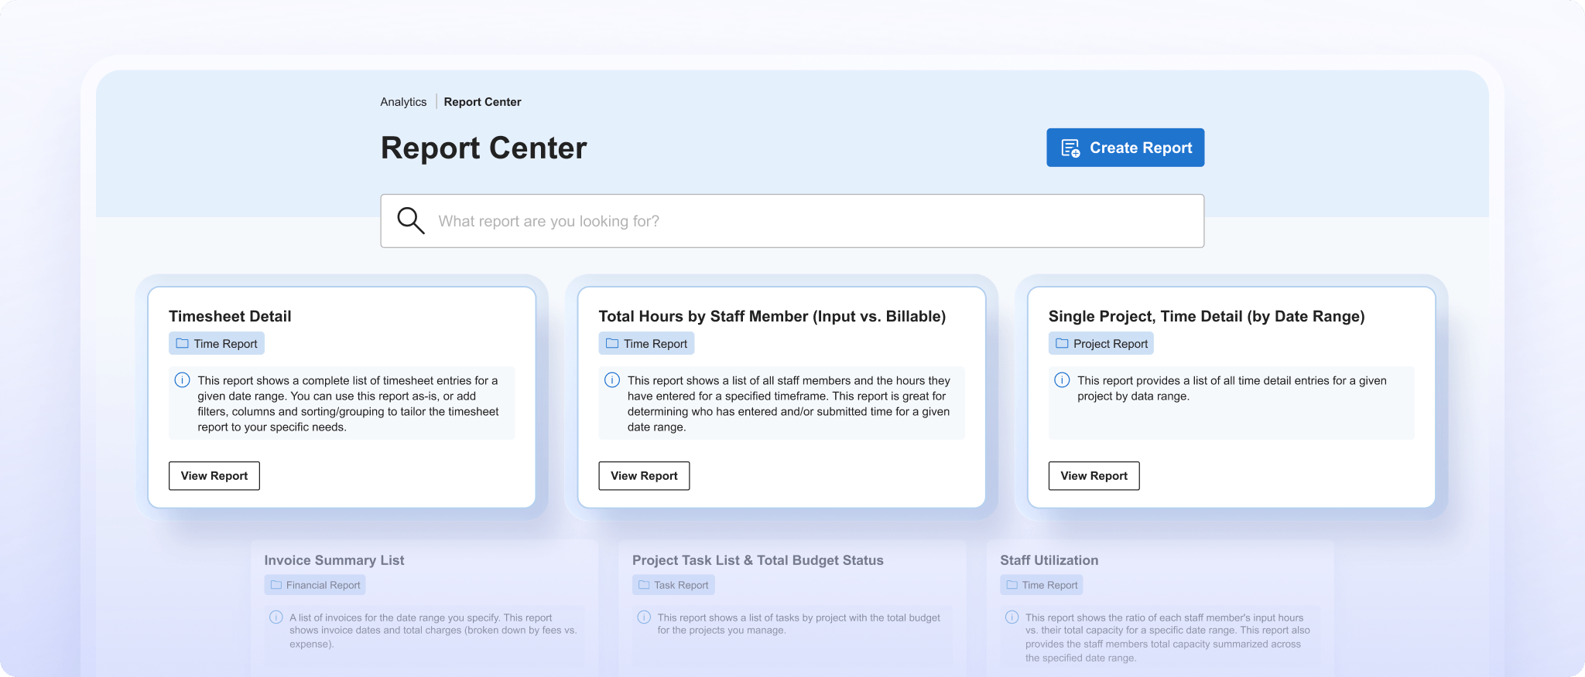Go to Analytics breadcrumb
The width and height of the screenshot is (1585, 677).
click(x=403, y=102)
